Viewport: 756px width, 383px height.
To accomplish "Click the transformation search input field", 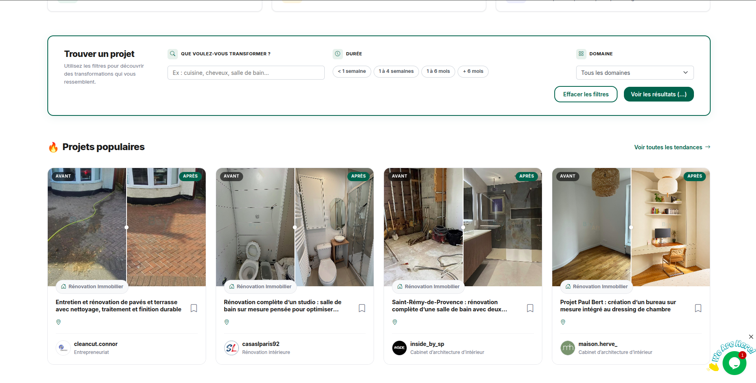I will [246, 73].
